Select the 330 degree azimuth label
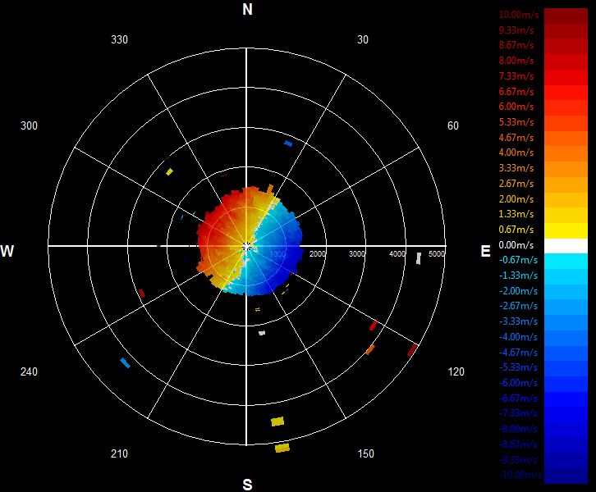The width and height of the screenshot is (596, 492). (119, 39)
